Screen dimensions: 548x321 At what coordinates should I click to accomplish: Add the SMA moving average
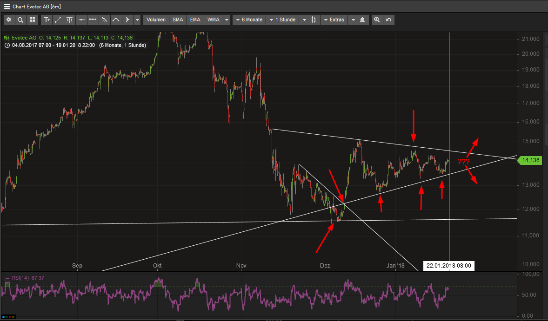(178, 20)
